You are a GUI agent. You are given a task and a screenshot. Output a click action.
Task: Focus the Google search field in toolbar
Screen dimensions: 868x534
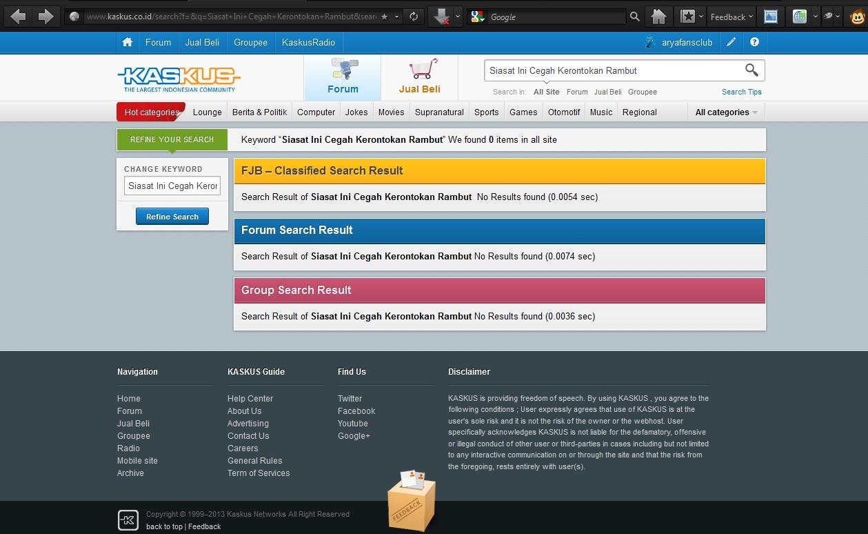point(557,17)
